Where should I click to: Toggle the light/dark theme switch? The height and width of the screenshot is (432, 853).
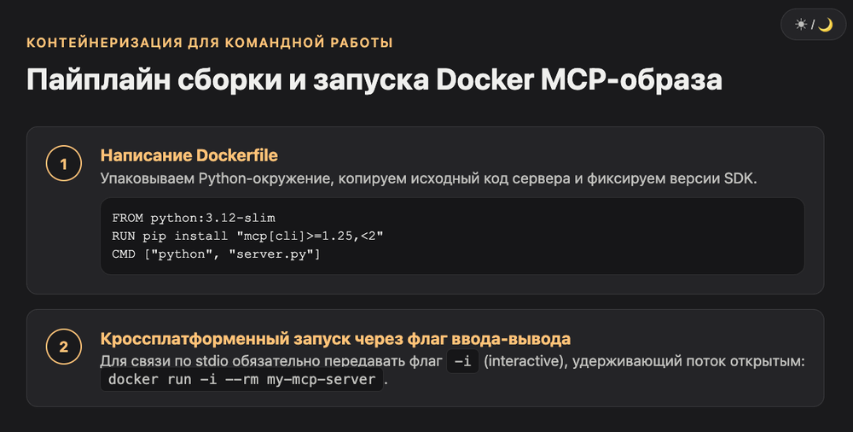pos(813,25)
